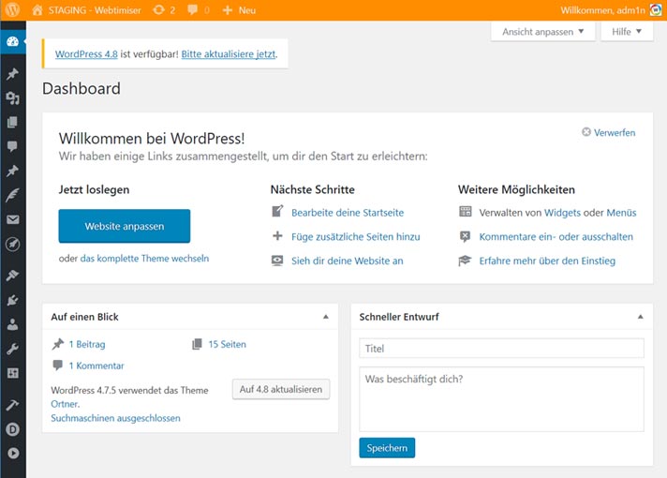Click the plus icon beside Füge zusätzliche Seiten

277,236
